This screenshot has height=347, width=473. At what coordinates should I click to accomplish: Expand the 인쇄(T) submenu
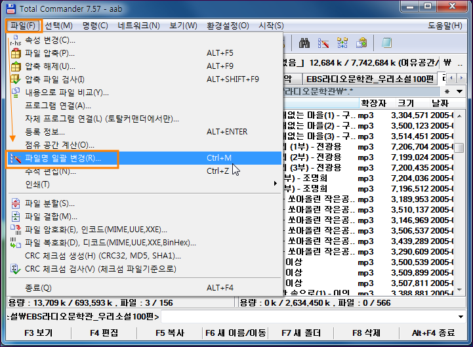tap(144, 184)
